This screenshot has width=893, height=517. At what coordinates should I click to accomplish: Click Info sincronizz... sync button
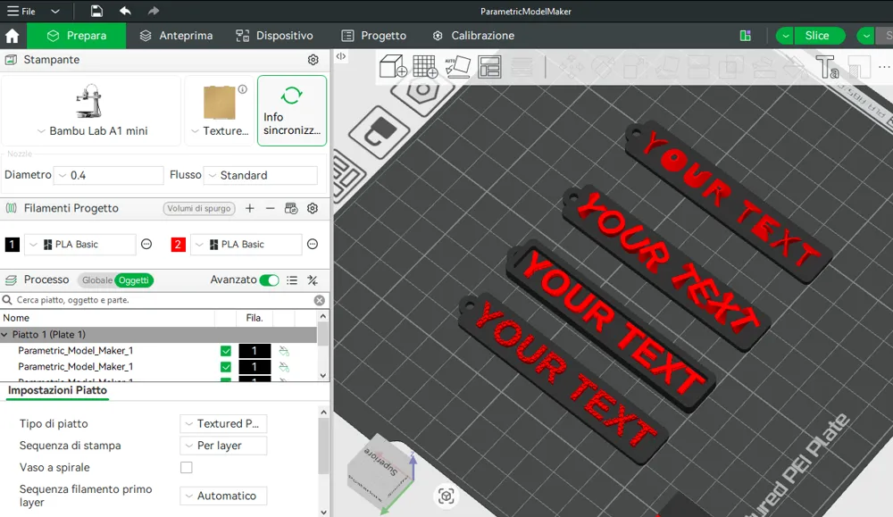[x=292, y=111]
